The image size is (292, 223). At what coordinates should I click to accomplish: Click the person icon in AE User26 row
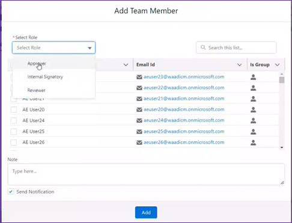[253, 142]
